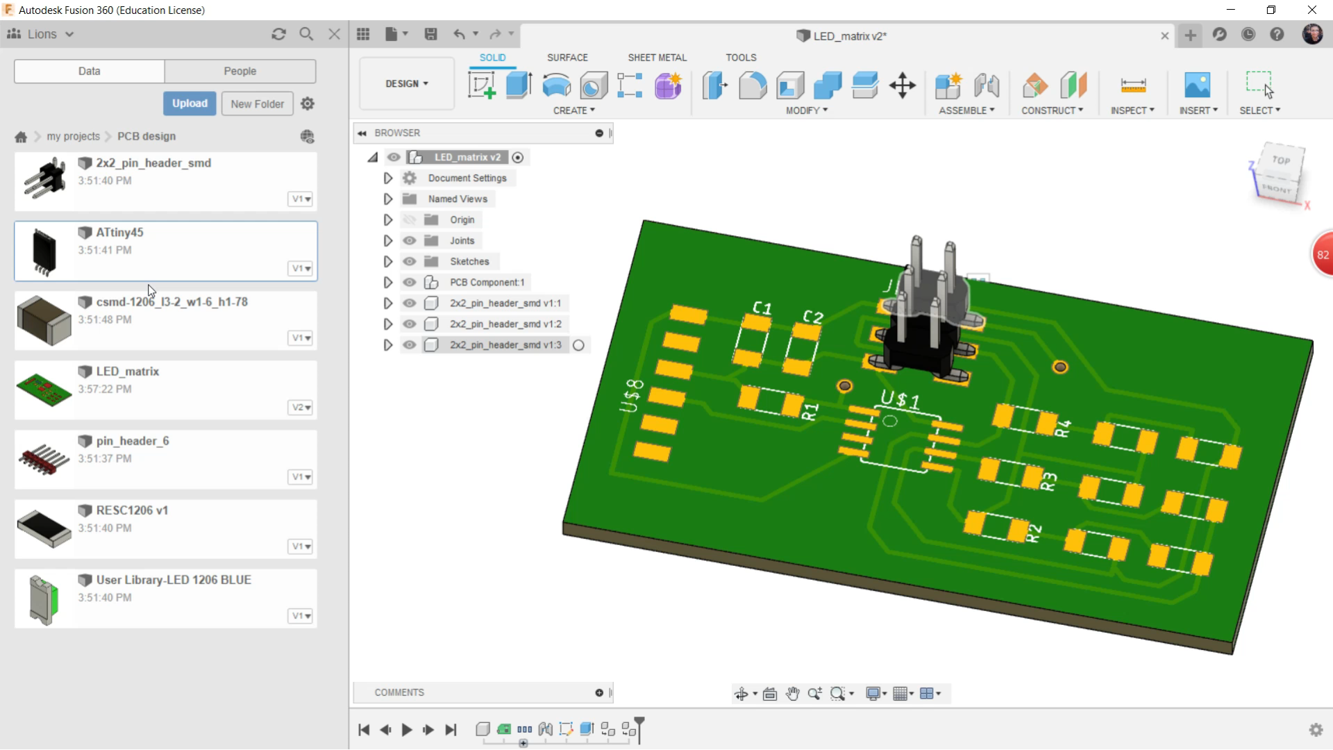
Task: Toggle visibility of PCB Component:1
Action: [410, 282]
